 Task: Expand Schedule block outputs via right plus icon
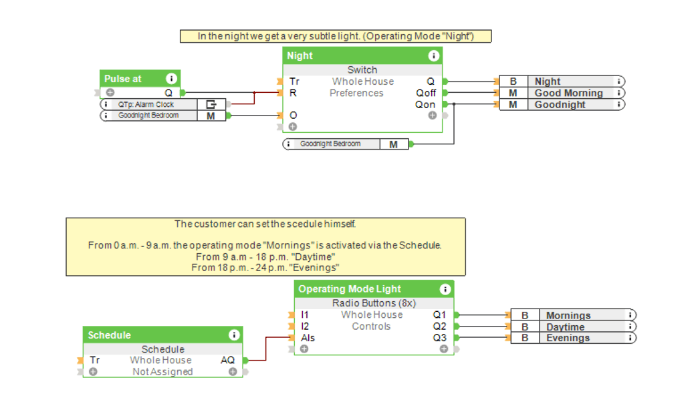[233, 371]
